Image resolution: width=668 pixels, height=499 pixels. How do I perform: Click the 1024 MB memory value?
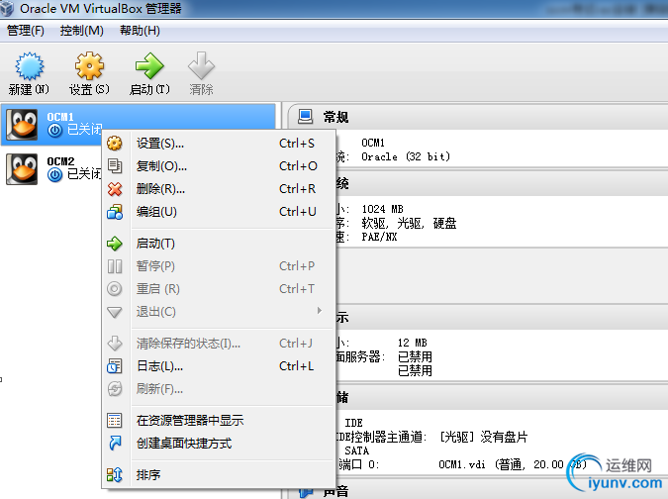pos(383,209)
